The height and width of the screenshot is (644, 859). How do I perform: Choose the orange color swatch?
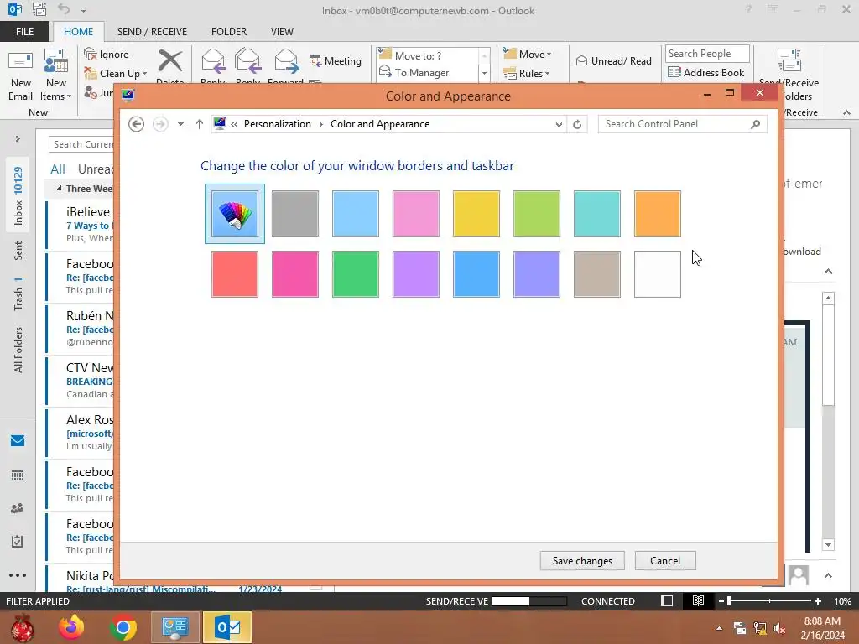click(x=658, y=214)
